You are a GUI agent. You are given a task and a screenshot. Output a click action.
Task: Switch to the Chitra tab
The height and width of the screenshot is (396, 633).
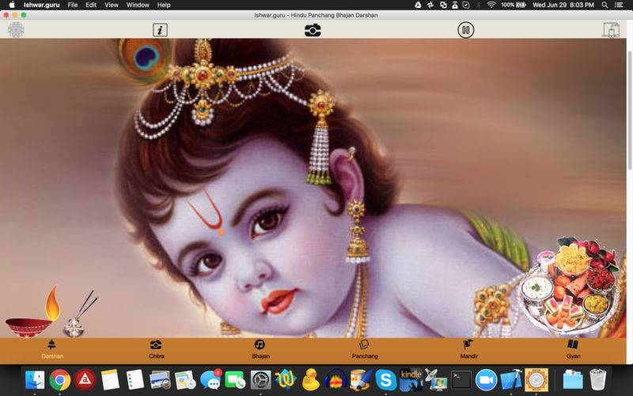[x=156, y=350]
